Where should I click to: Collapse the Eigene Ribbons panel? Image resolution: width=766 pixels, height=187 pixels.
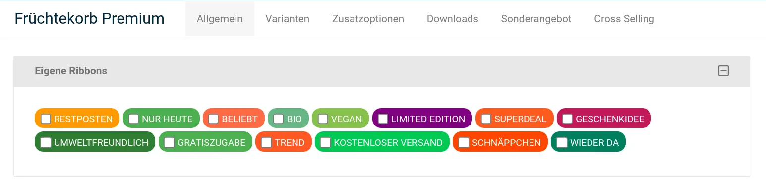pos(723,71)
